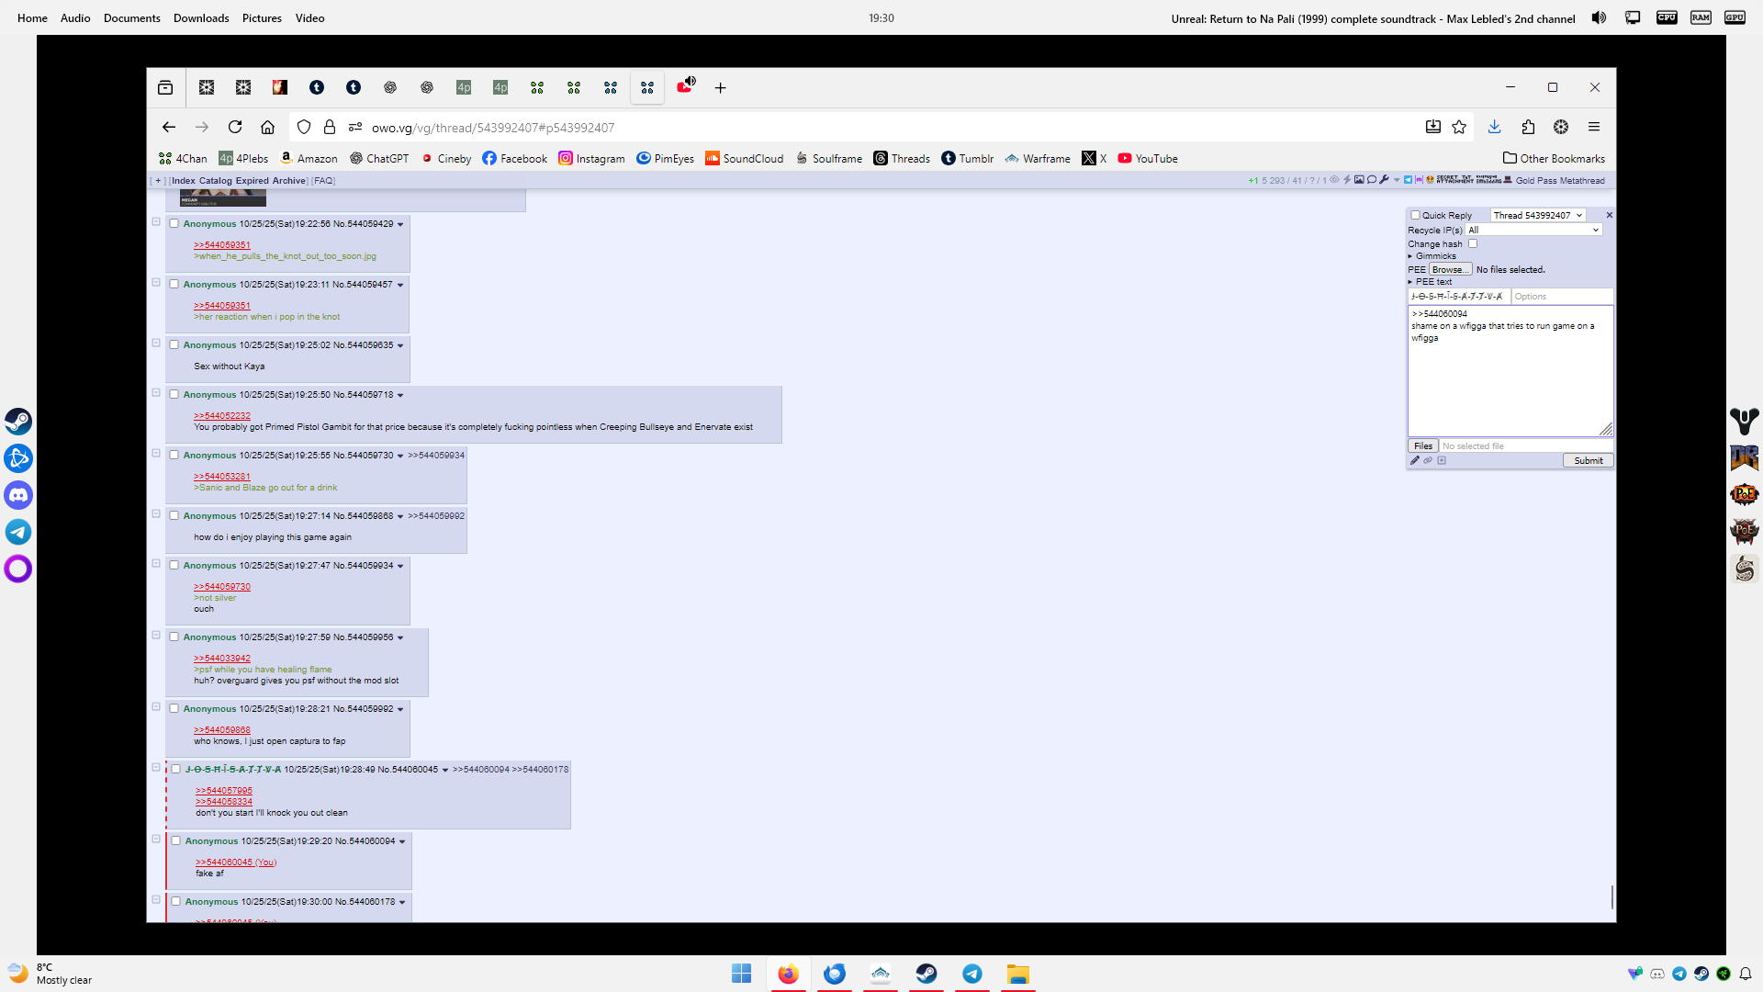1763x992 pixels.
Task: Follow quote link >>544062232
Action: pyautogui.click(x=222, y=416)
